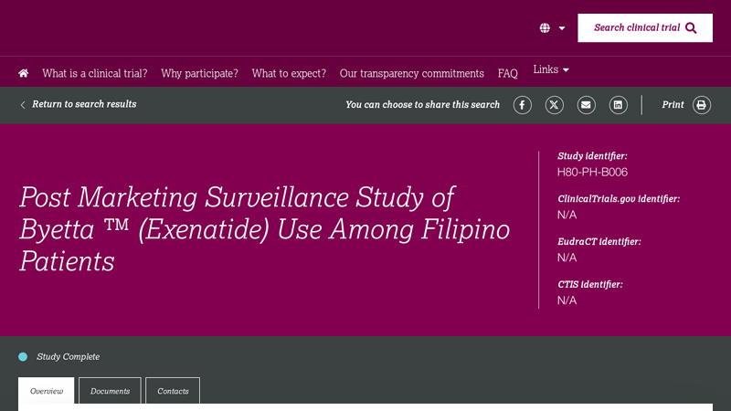The height and width of the screenshot is (411, 731).
Task: Click the Search clinical trial button
Action: [645, 28]
